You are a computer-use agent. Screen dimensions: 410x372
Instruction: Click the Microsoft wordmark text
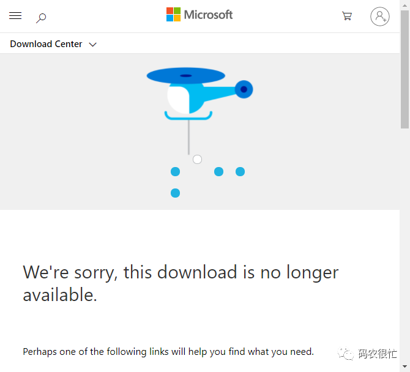click(208, 15)
